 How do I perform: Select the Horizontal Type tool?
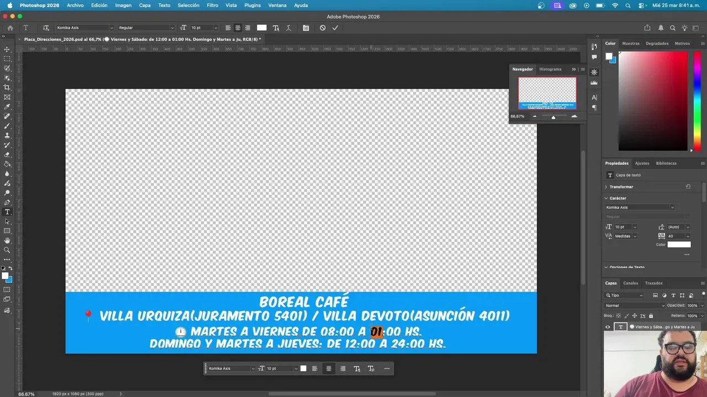coord(7,212)
